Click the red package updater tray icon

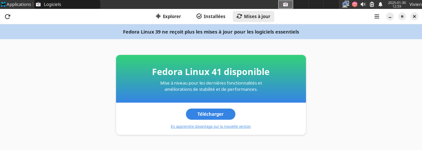pos(355,4)
